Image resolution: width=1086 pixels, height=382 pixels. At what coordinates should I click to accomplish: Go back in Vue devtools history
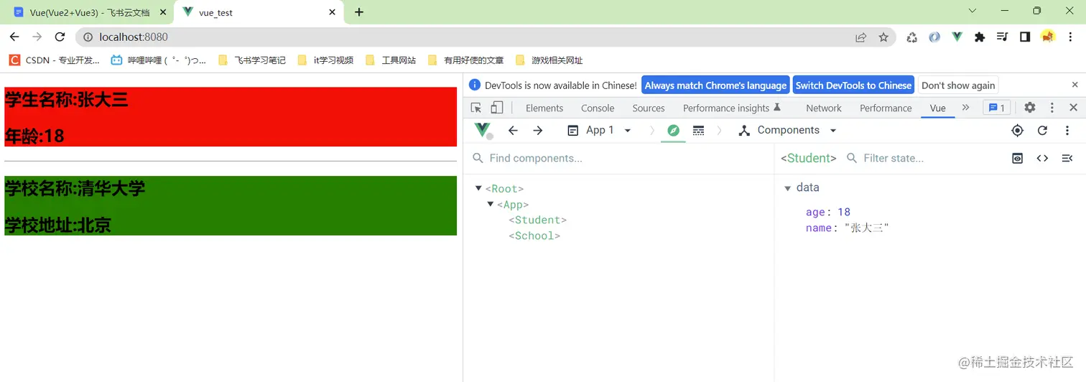(x=513, y=130)
